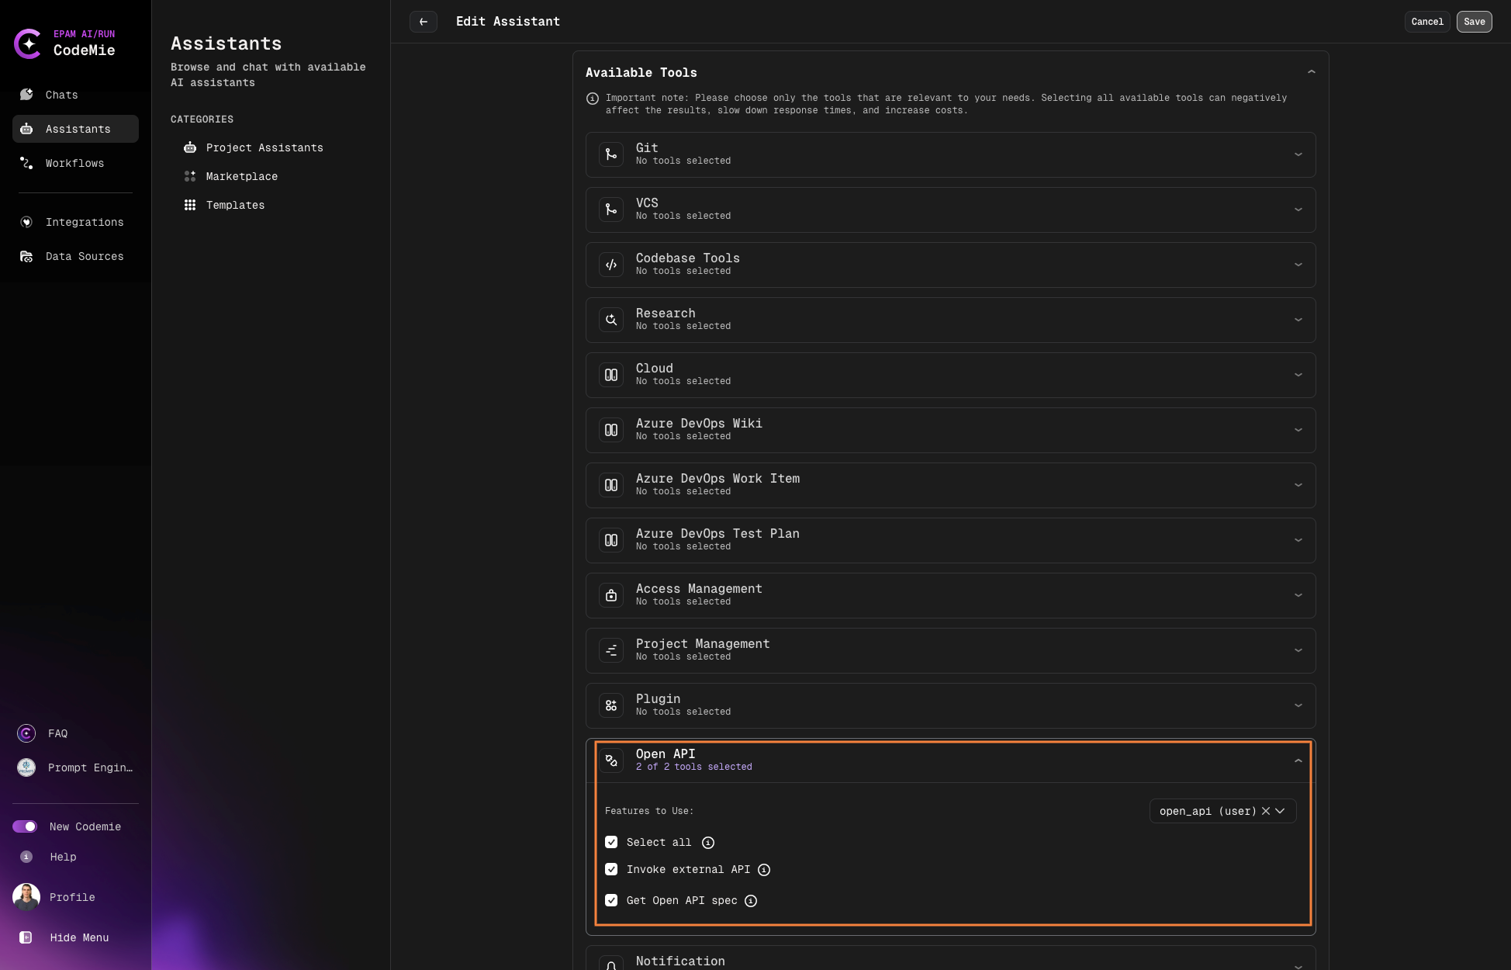
Task: Open Integrations from the sidebar icon
Action: (26, 222)
